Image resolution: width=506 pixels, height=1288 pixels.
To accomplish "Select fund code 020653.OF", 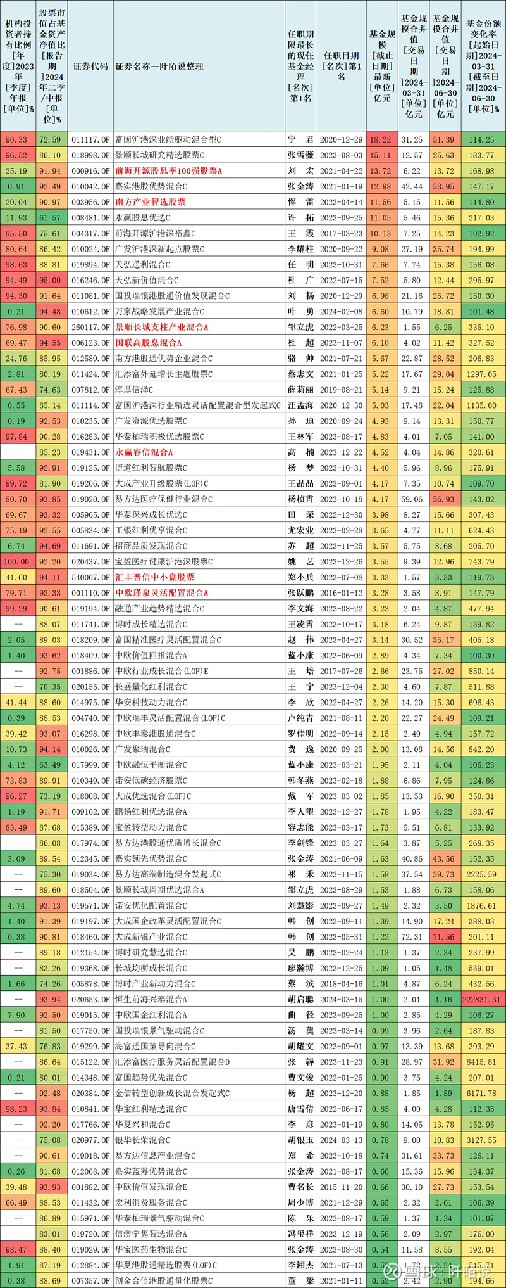I will [x=90, y=999].
